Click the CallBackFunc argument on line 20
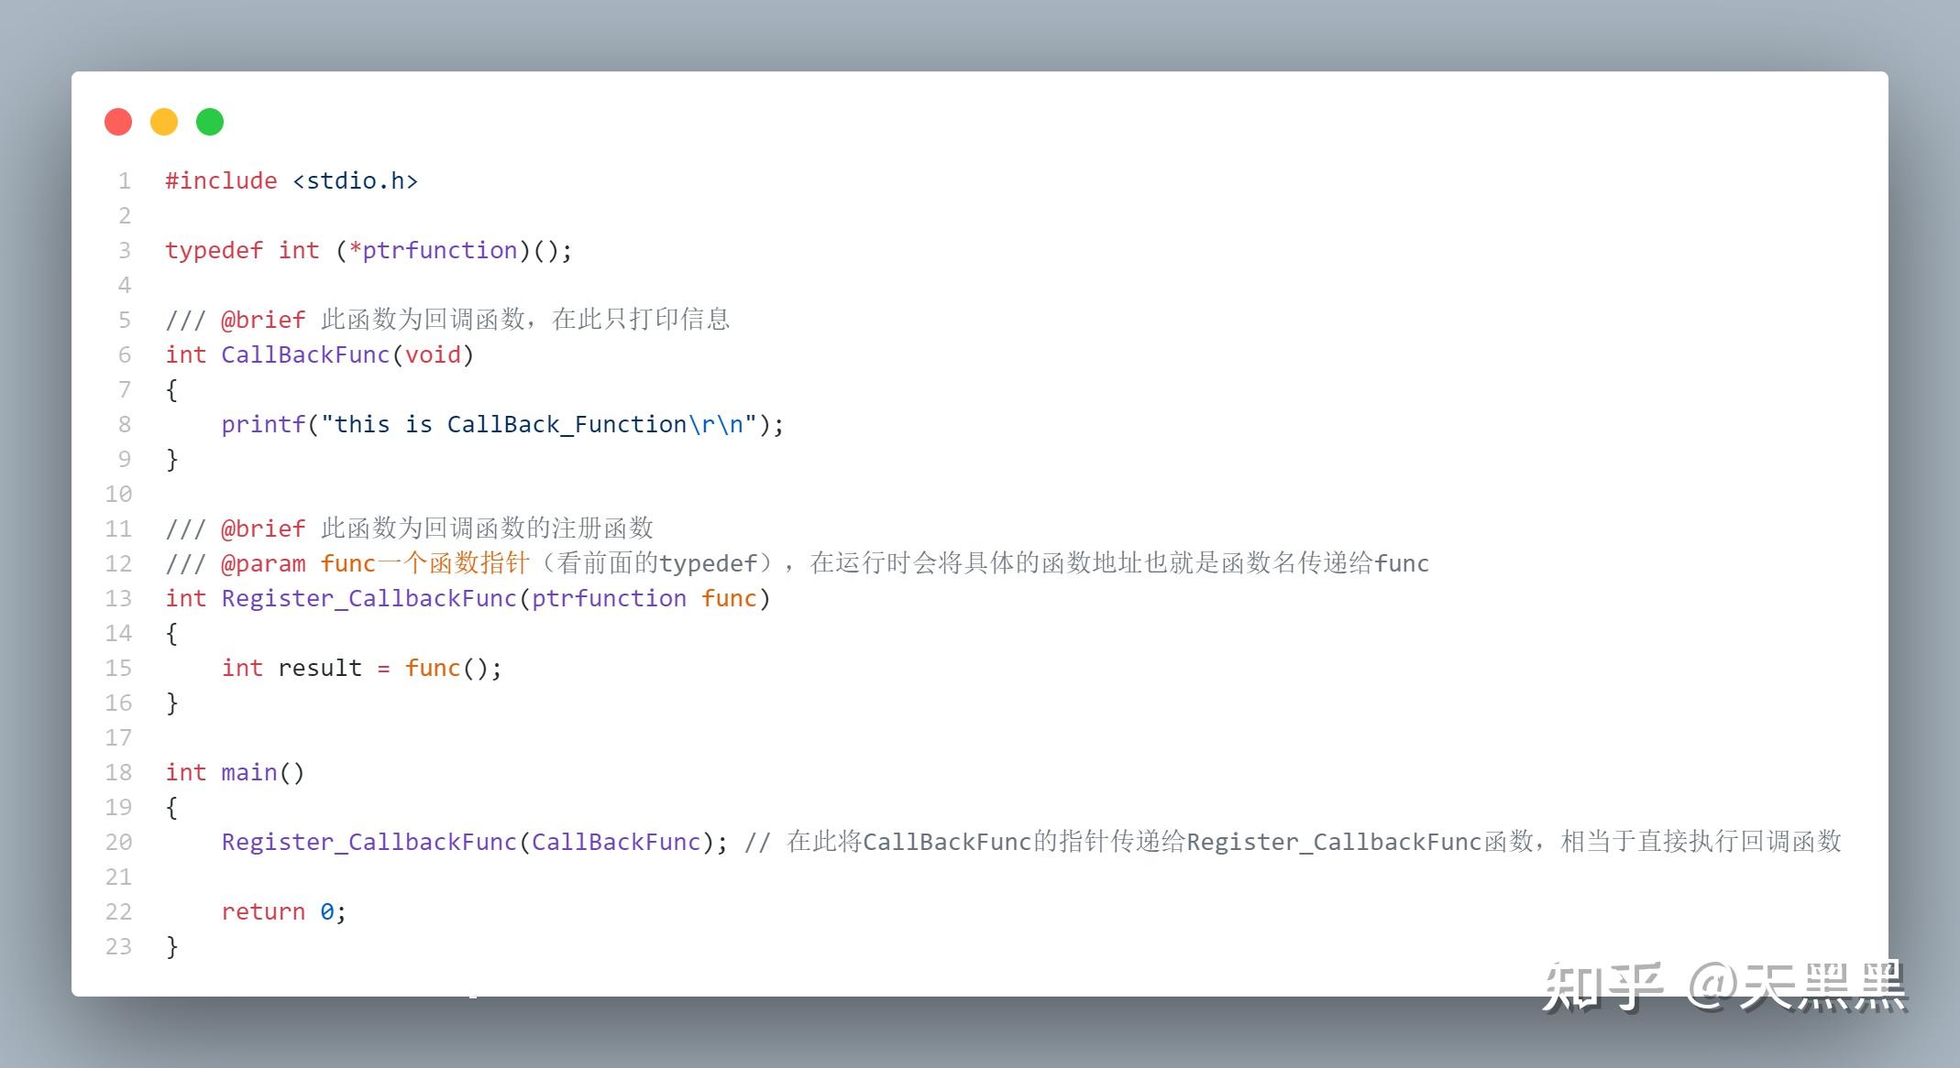The image size is (1960, 1068). [x=616, y=842]
